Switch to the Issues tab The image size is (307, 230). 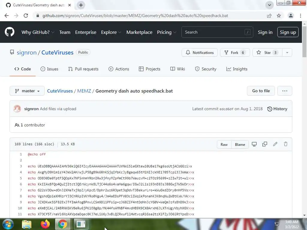(x=49, y=69)
